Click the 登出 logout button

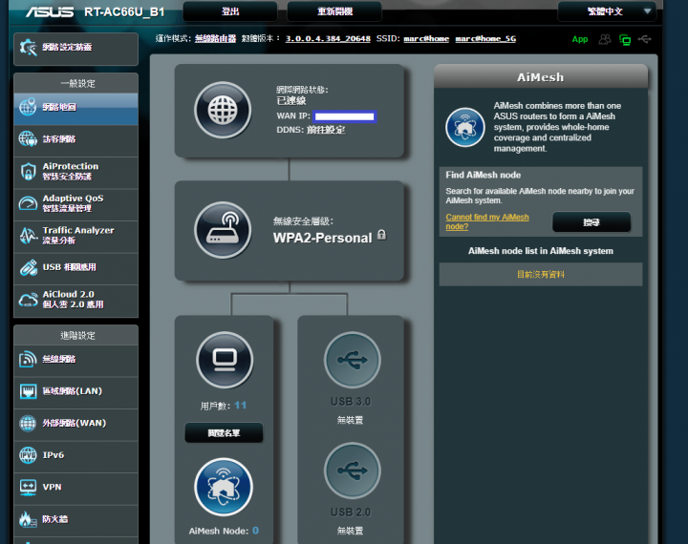(x=230, y=11)
